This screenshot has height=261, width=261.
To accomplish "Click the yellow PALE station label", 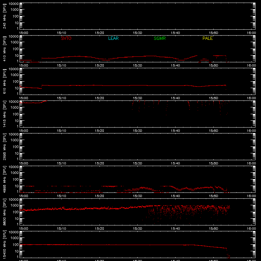I will 207,38.
